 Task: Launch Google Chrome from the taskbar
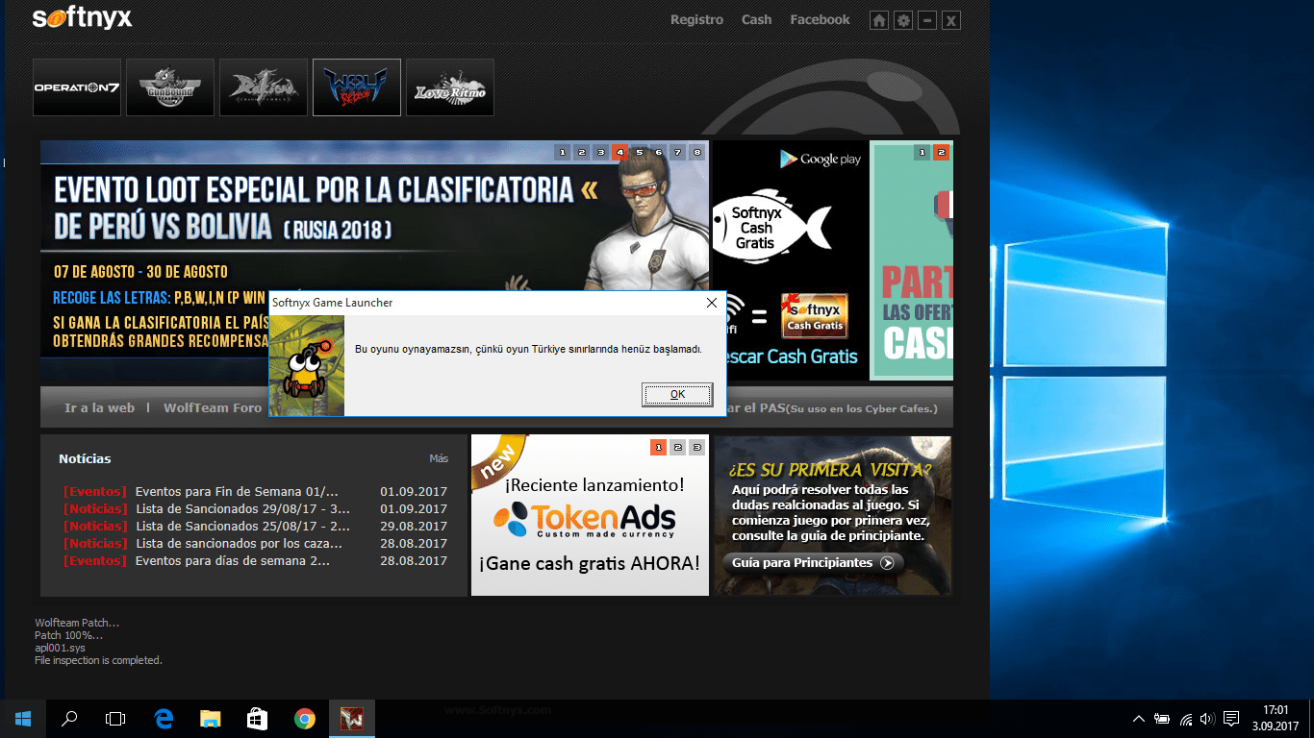pos(305,719)
